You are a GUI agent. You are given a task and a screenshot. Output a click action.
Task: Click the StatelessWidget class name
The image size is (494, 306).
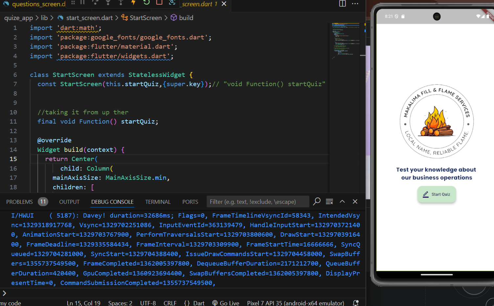[x=157, y=75]
